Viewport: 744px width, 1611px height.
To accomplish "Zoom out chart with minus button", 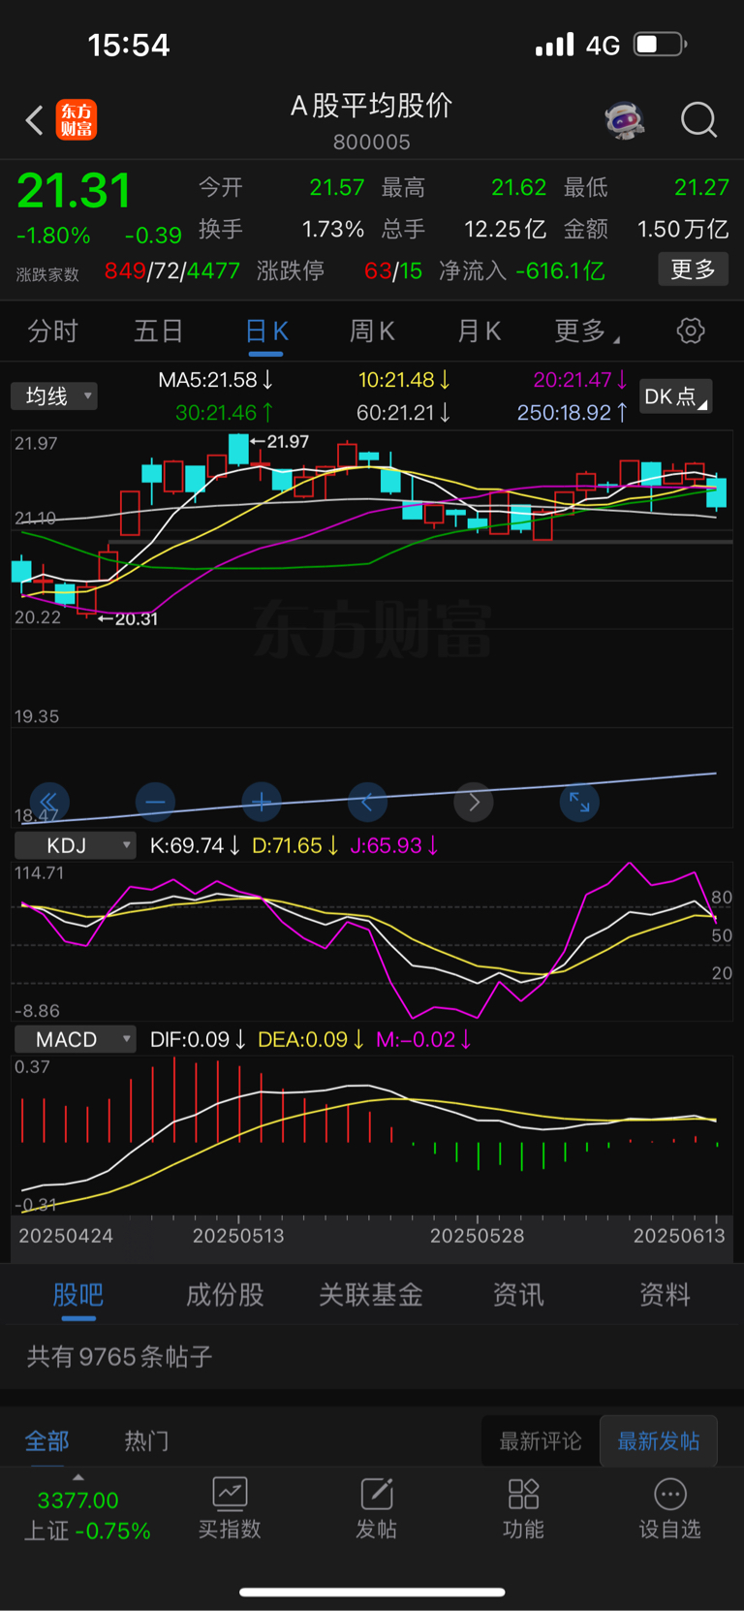I will pyautogui.click(x=155, y=802).
